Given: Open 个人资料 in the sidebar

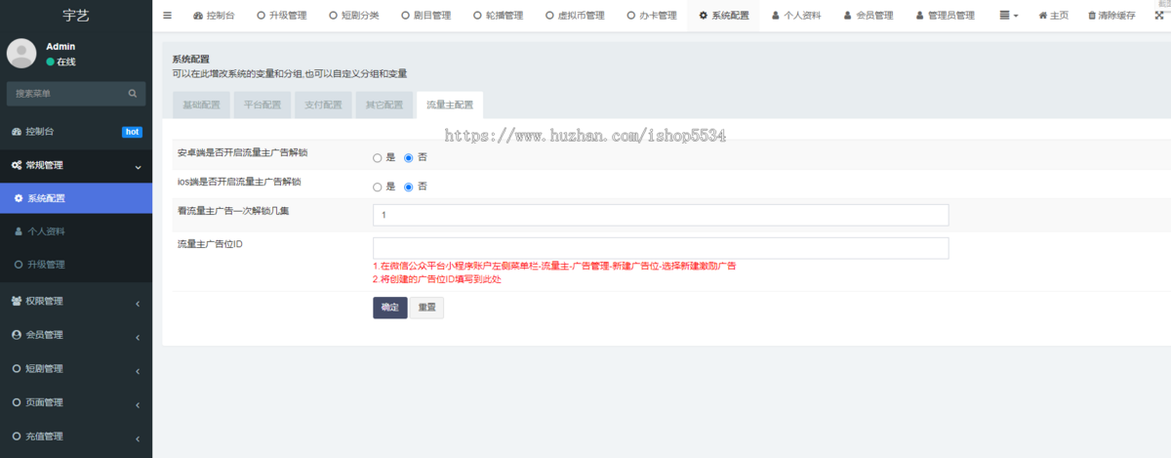Looking at the screenshot, I should pos(76,231).
